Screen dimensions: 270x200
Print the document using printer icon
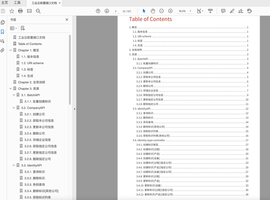click(20, 11)
